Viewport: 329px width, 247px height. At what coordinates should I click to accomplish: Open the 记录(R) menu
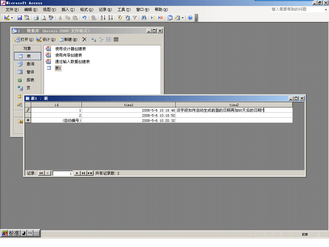(105, 10)
